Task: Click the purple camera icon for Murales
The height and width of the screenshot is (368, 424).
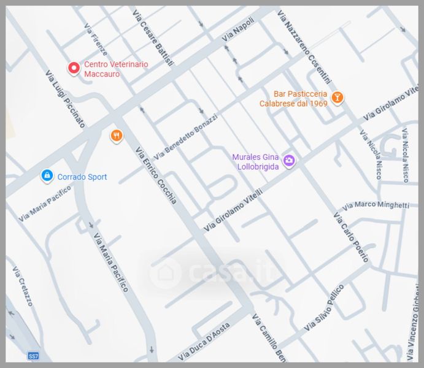Action: (x=289, y=161)
